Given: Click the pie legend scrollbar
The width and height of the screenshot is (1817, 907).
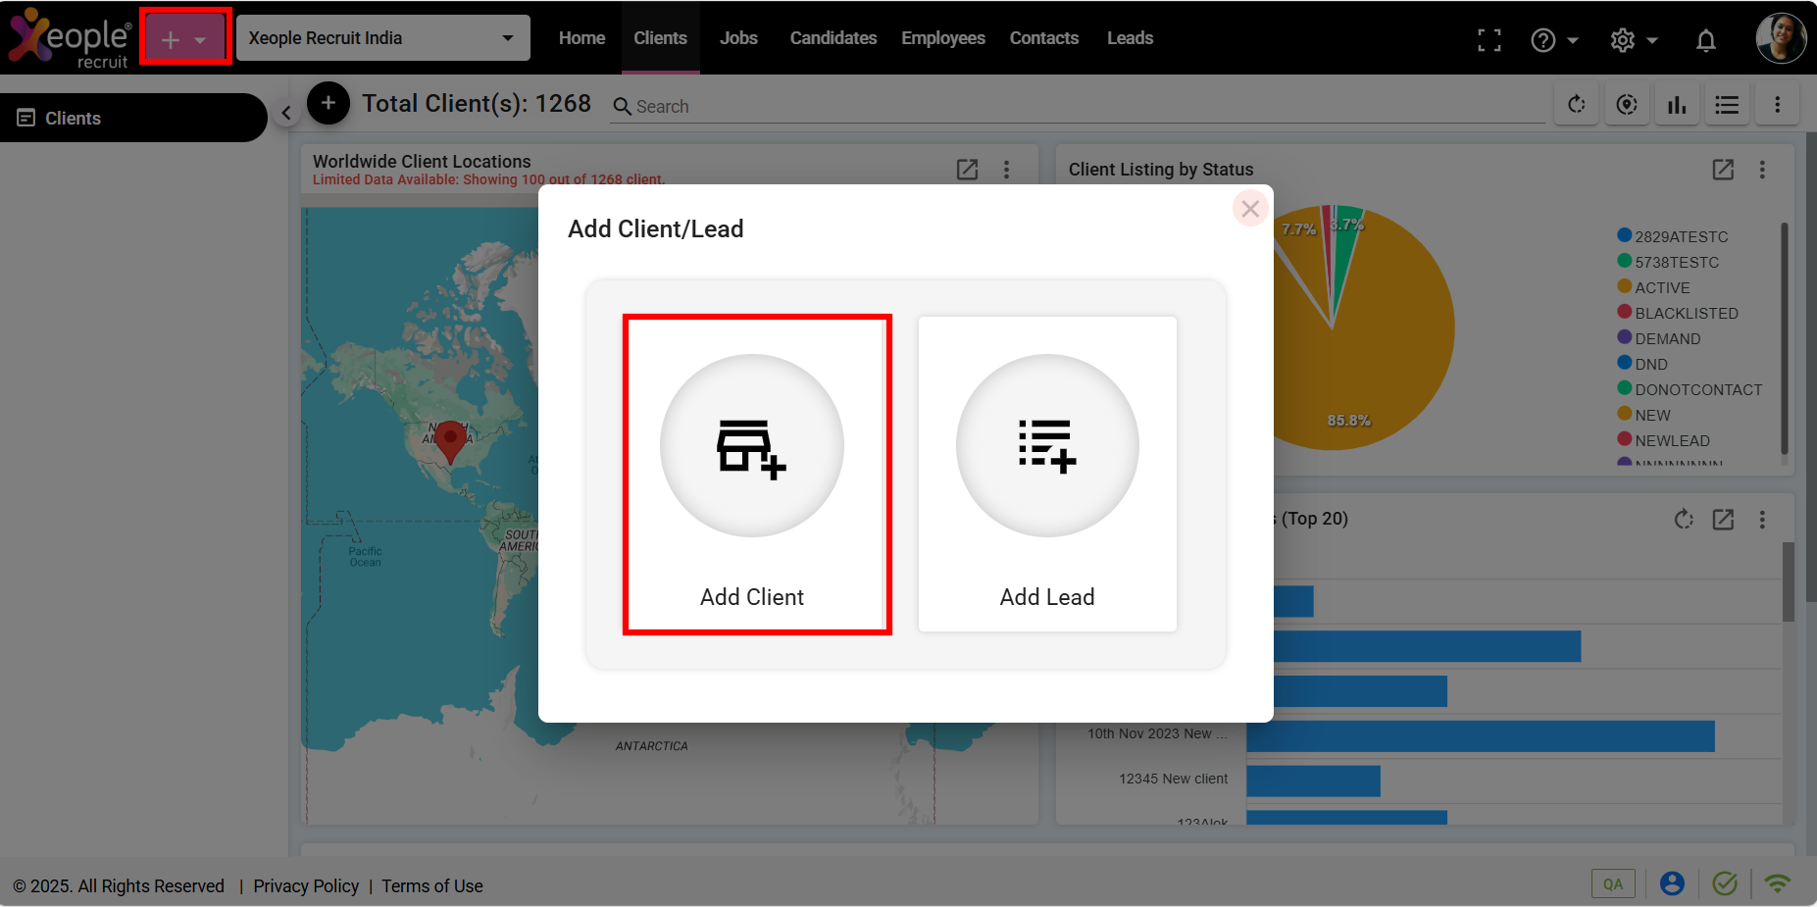Looking at the screenshot, I should [1785, 338].
